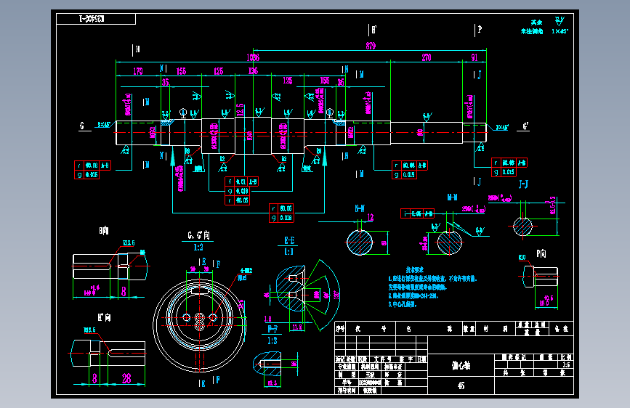Click the 270 dimension value
Viewport: 630px width, 408px height.
[x=427, y=57]
